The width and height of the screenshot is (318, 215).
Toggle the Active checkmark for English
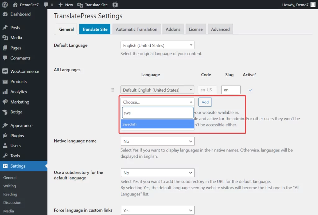coord(251,90)
